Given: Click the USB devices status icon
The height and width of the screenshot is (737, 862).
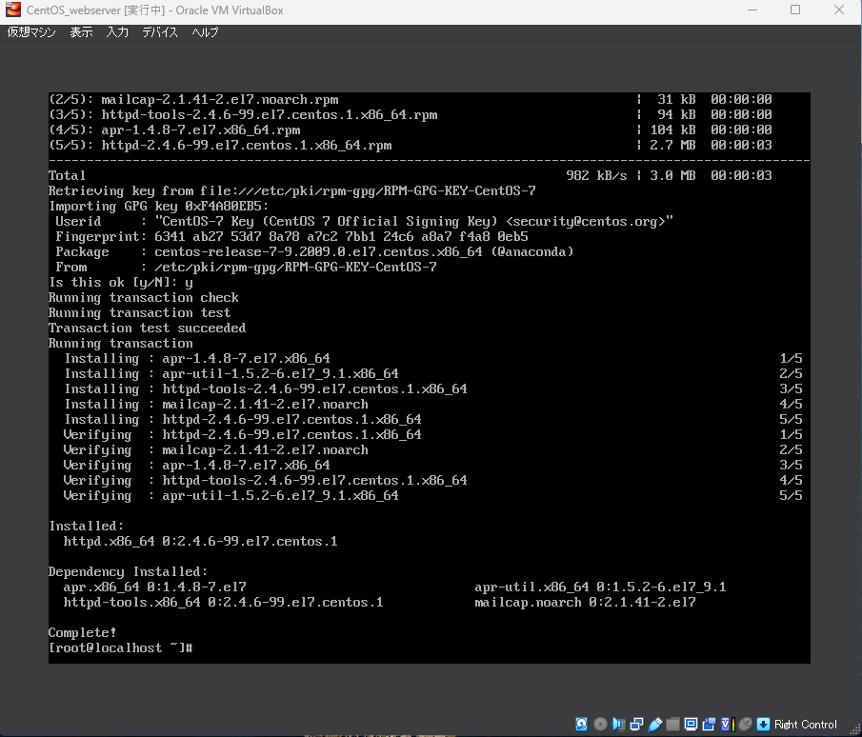Looking at the screenshot, I should tap(653, 724).
